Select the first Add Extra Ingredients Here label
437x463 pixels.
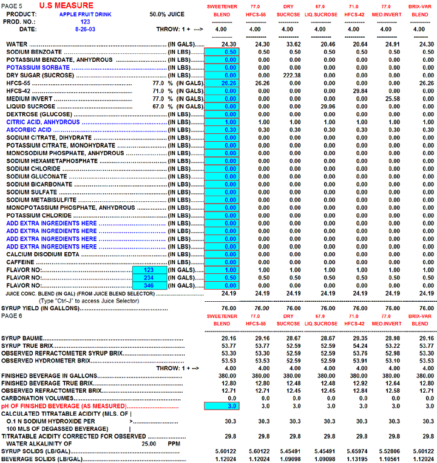tap(51, 223)
